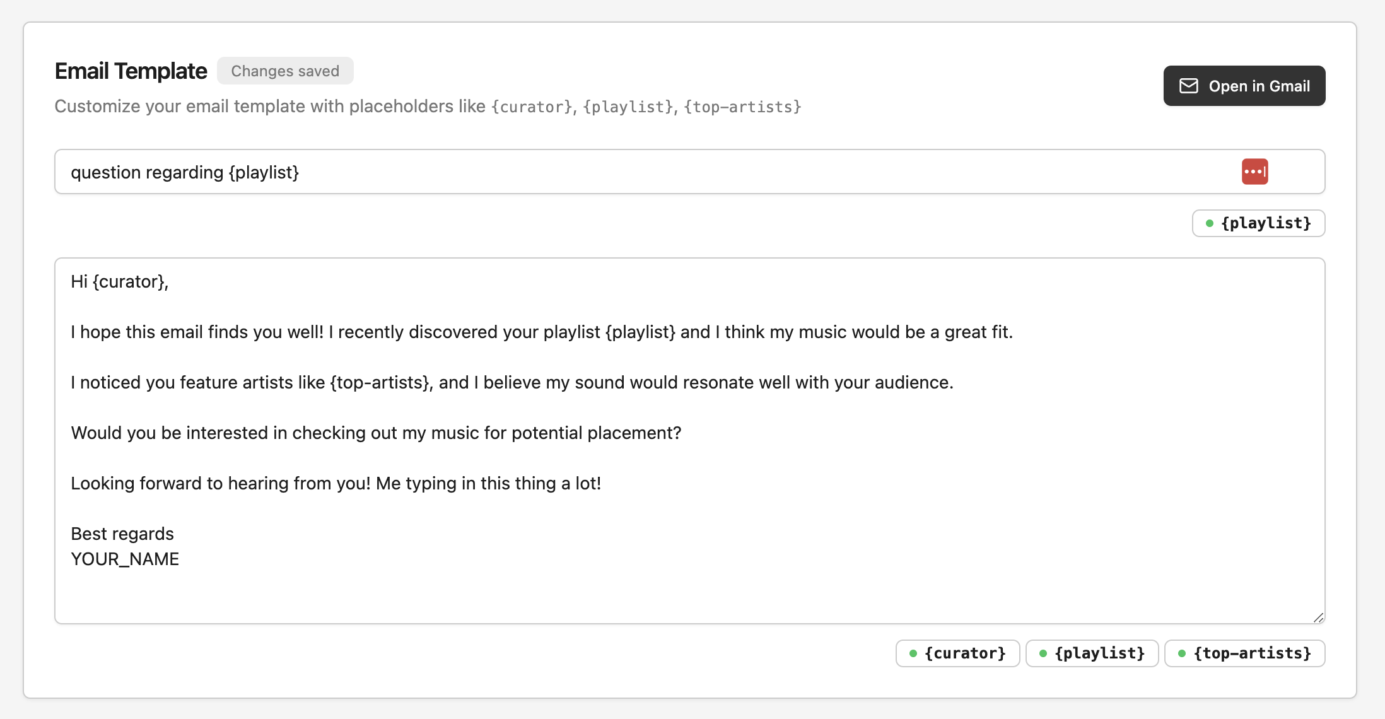Insert {playlist} placeholder chip under subject line
The width and height of the screenshot is (1385, 719).
tap(1258, 223)
